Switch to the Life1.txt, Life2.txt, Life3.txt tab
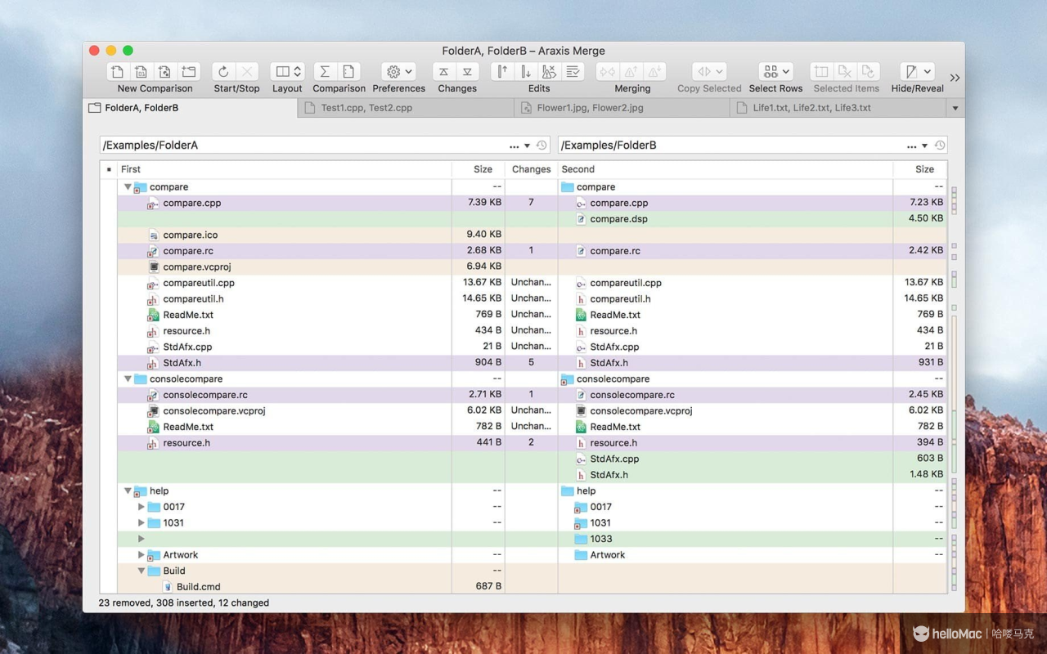 pos(838,108)
